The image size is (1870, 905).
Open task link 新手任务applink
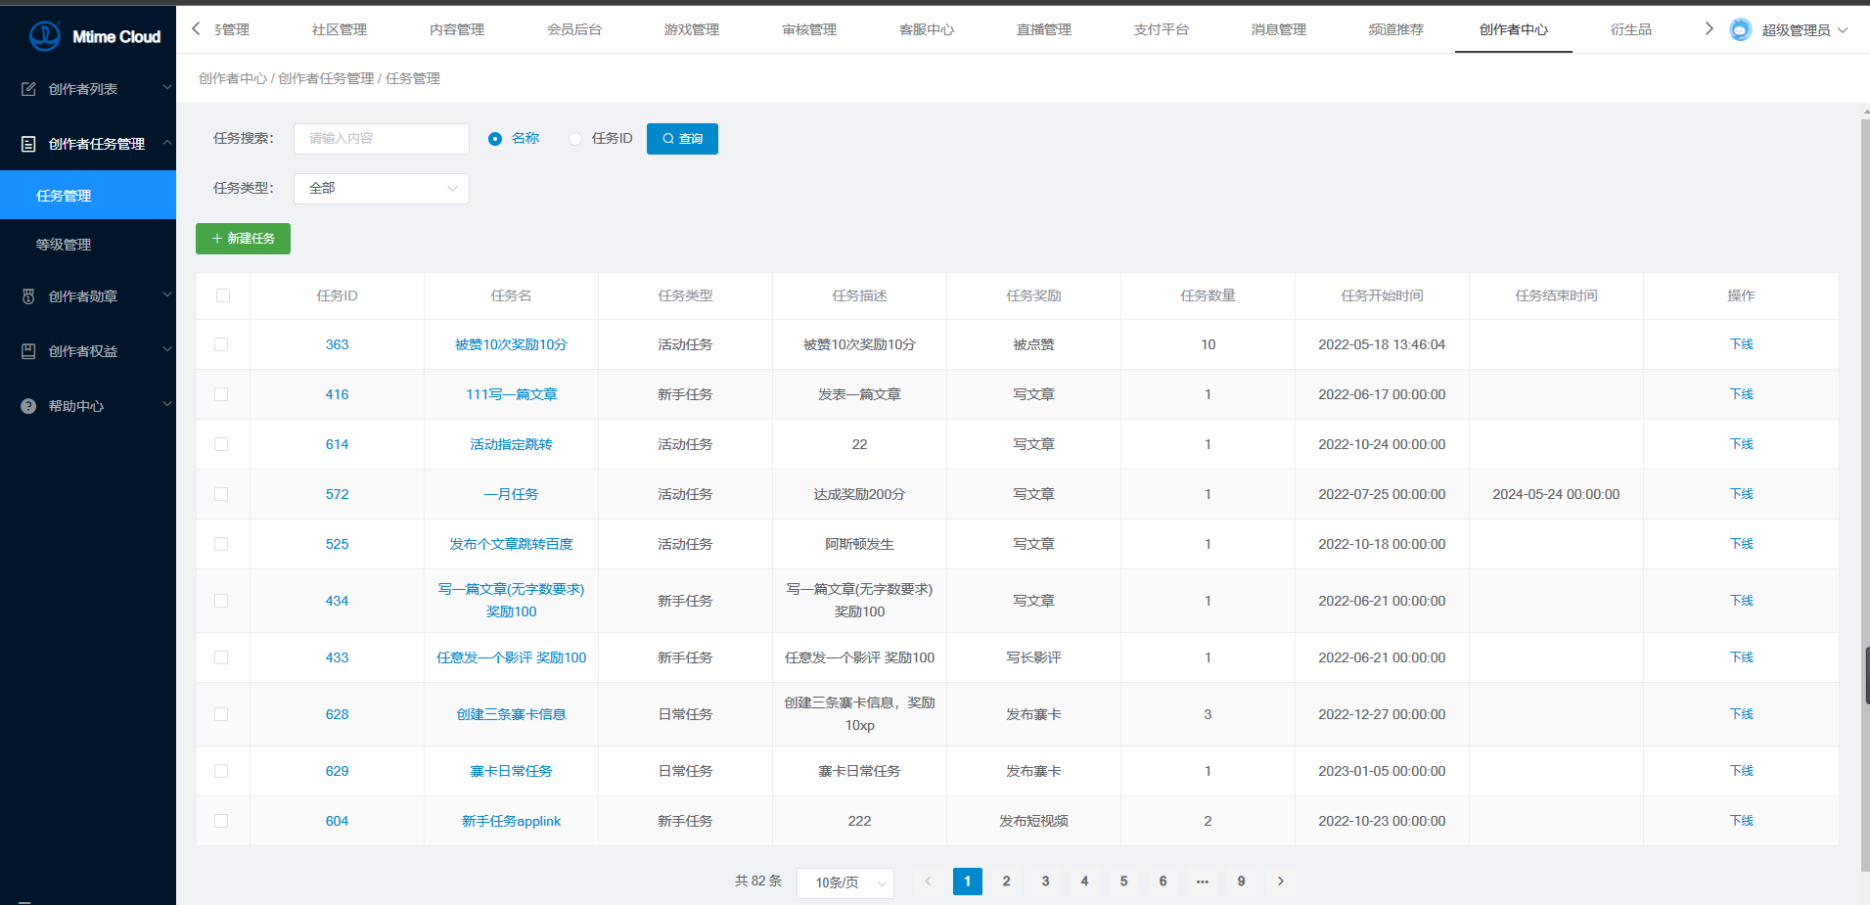coord(511,821)
